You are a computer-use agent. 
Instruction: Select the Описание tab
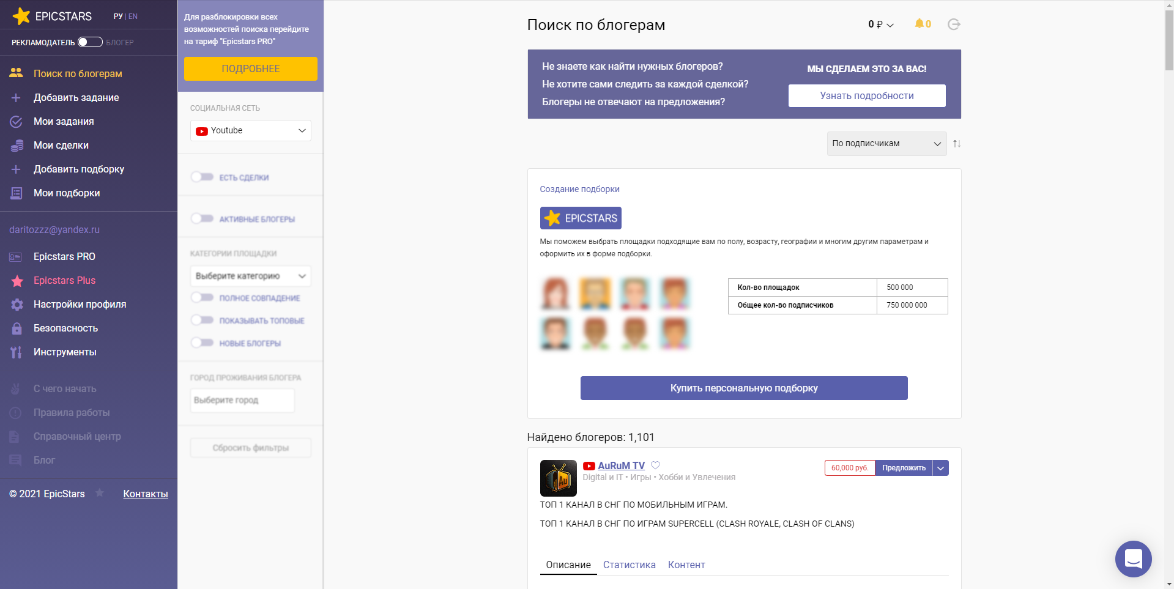point(568,565)
